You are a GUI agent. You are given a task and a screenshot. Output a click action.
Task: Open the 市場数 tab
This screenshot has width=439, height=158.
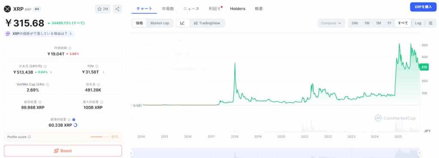(168, 9)
